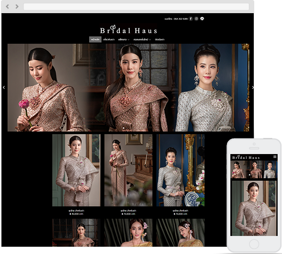Click Bridal Haus logo on mobile preview
The height and width of the screenshot is (254, 282).
tap(245, 157)
